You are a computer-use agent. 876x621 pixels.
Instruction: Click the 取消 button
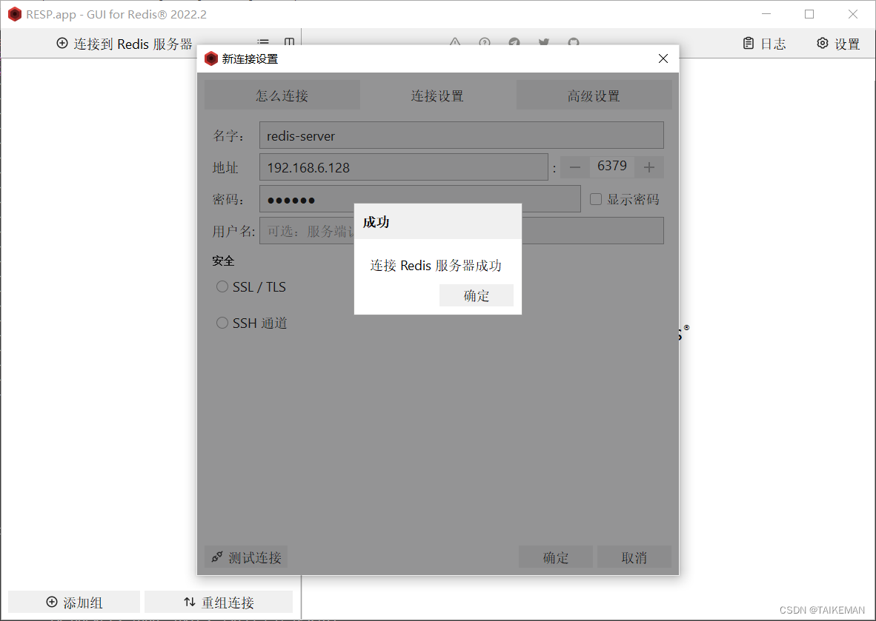(634, 557)
